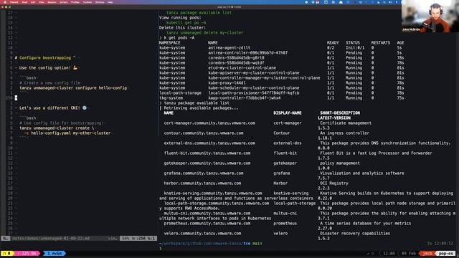Open the Toolbelt menu

tap(87, 2)
